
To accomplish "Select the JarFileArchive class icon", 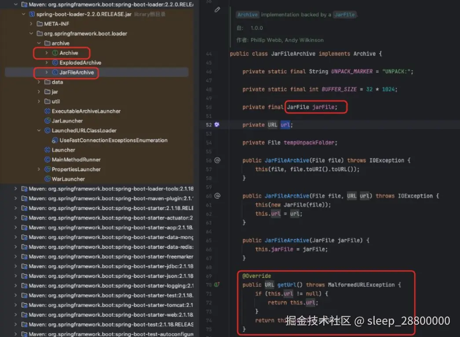I will [55, 72].
